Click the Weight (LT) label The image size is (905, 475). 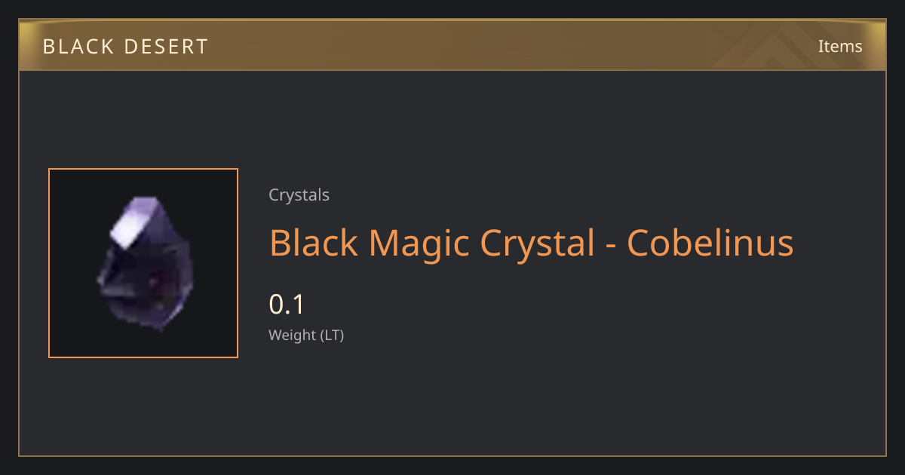point(306,336)
